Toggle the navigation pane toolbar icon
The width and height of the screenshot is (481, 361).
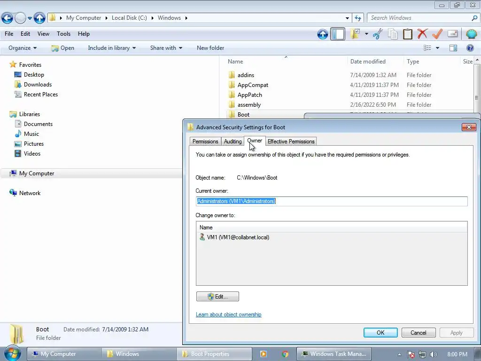[x=338, y=34]
